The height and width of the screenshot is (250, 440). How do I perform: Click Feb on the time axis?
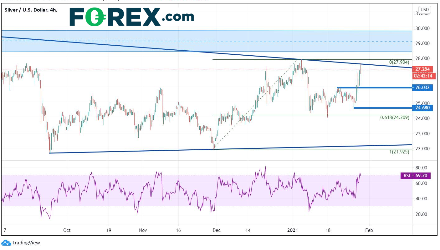pos(369,230)
